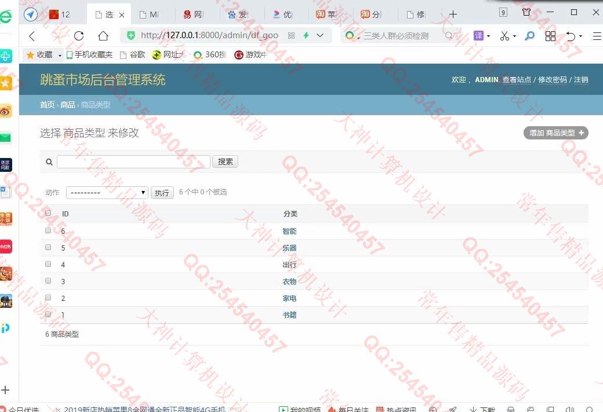The width and height of the screenshot is (603, 412).
Task: Expand the 收藏 bookmarks dropdown
Action: coord(60,55)
